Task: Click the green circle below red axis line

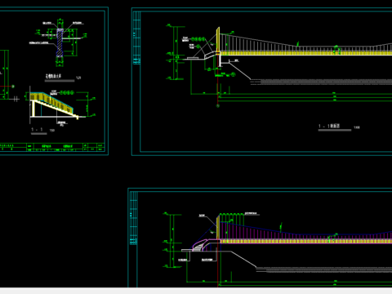Action: click(x=218, y=105)
